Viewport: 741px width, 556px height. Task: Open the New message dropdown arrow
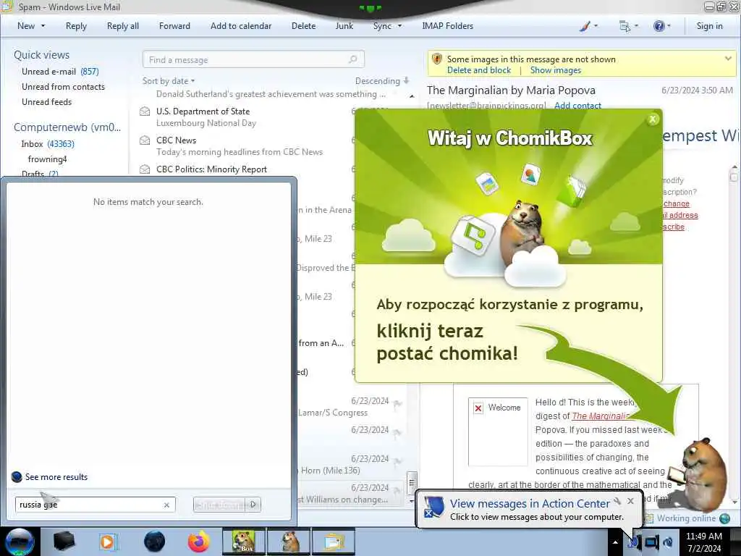pos(43,26)
